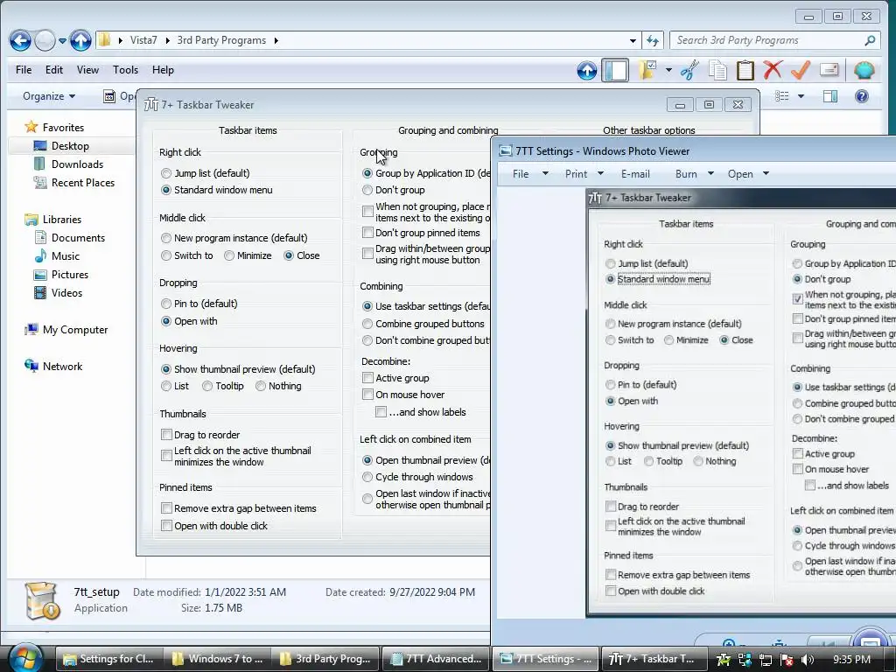Click the teal shell icon in toolbar
Viewport: 896px width, 672px height.
tap(864, 70)
